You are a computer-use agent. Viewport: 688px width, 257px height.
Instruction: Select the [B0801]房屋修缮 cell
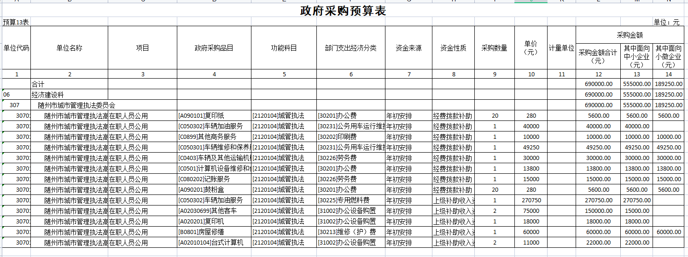214,232
